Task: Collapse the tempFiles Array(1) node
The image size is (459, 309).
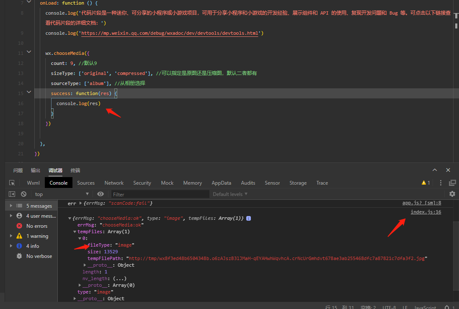Action: [75, 232]
